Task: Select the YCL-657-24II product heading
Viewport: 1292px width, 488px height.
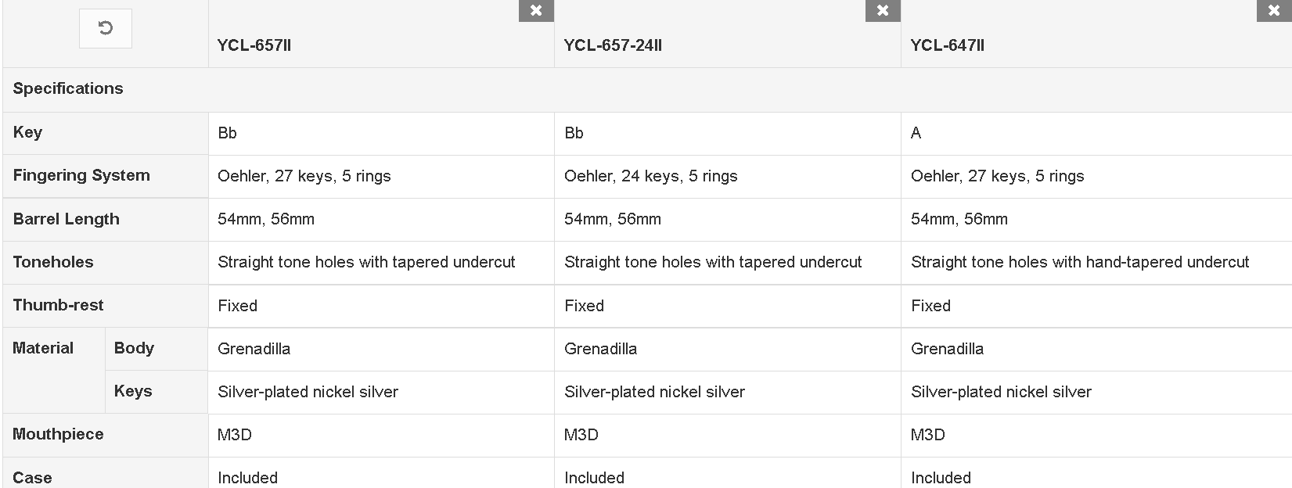Action: coord(613,45)
